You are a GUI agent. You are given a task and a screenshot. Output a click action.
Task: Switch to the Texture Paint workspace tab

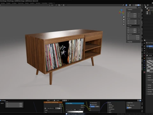pyautogui.click(x=21, y=3)
